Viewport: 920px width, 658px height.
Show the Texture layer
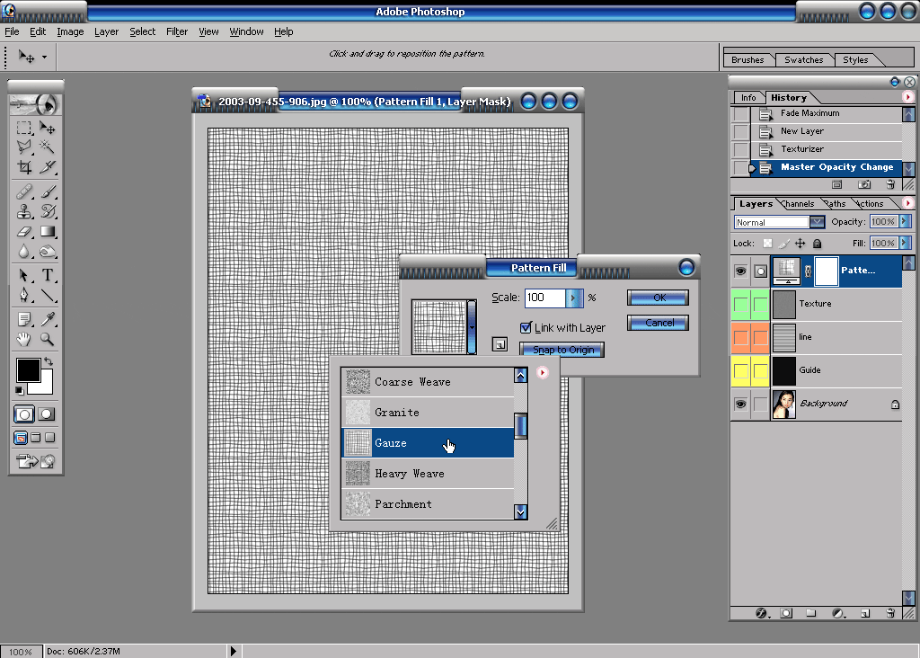tap(740, 304)
